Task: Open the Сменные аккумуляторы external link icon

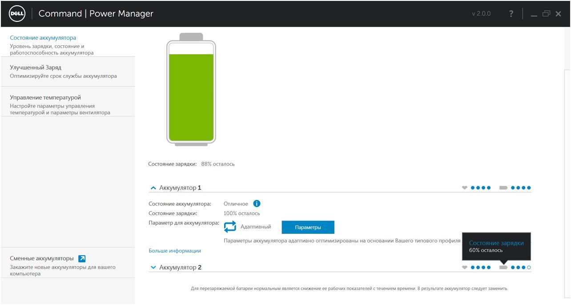Action: [82, 258]
